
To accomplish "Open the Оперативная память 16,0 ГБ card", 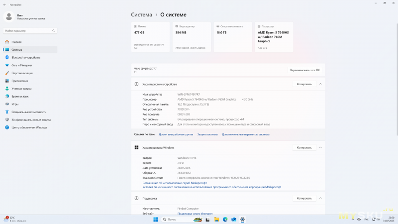I will click(x=233, y=37).
